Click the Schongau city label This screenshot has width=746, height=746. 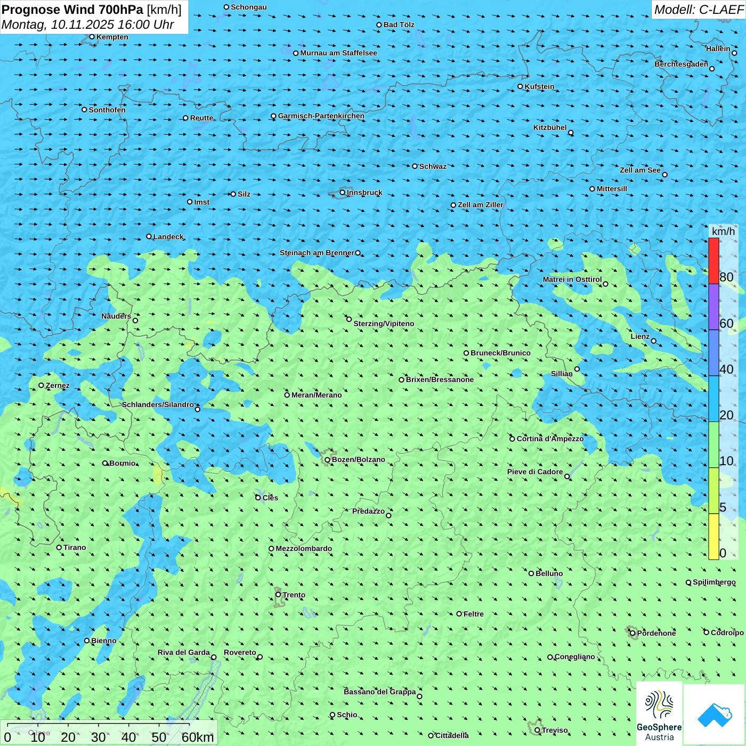tap(248, 7)
